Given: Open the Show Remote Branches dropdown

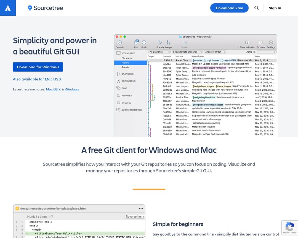Looking at the screenshot, I should [187, 52].
